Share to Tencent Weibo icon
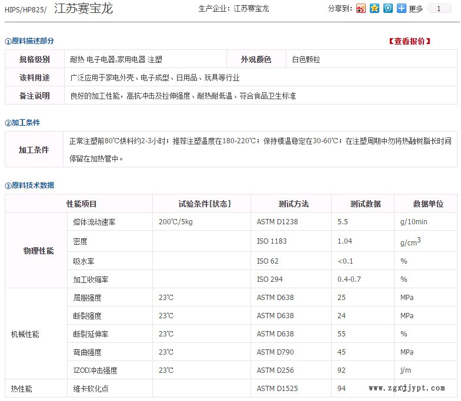 [x=388, y=8]
